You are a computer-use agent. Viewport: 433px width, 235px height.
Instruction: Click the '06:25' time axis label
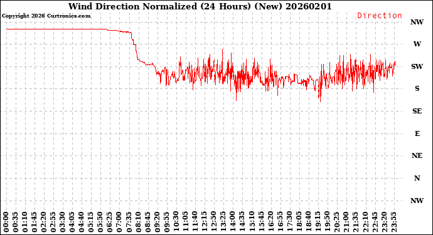tap(110, 222)
